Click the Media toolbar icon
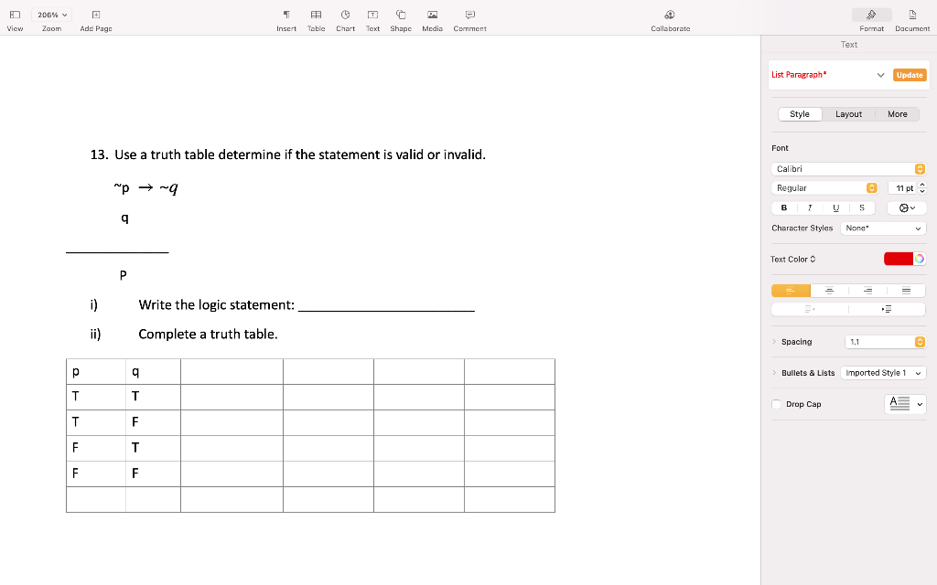Image resolution: width=937 pixels, height=585 pixels. point(432,18)
